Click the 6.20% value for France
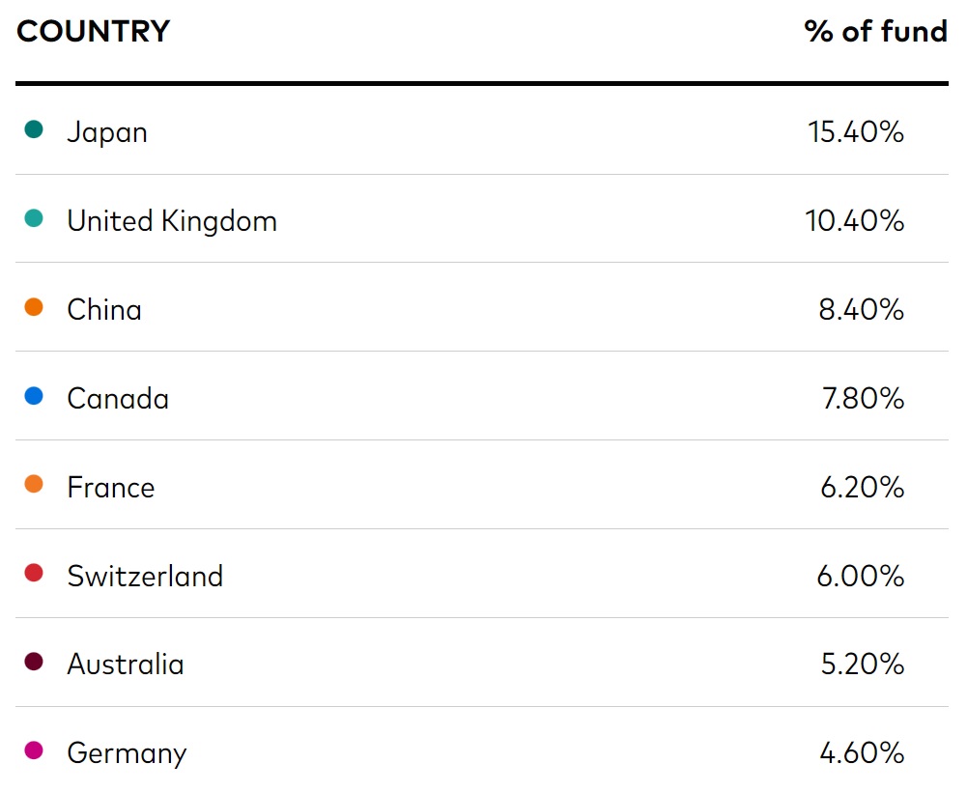Viewport: 967px width, 792px height. (863, 488)
